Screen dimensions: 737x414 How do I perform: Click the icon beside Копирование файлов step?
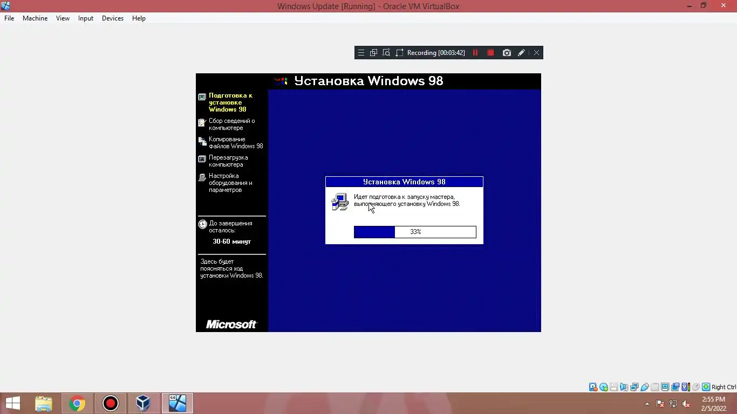[202, 141]
